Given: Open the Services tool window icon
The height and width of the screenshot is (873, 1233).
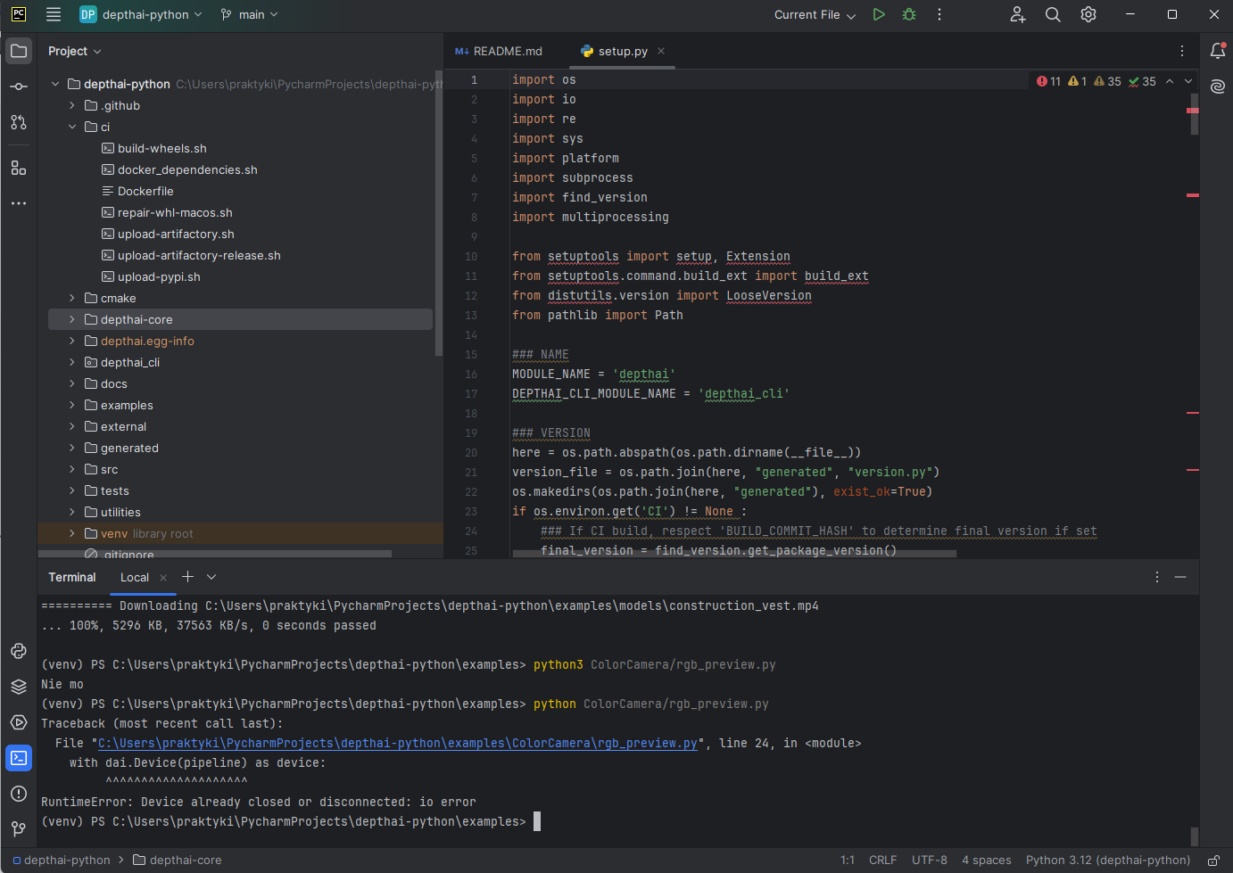Looking at the screenshot, I should [x=19, y=722].
